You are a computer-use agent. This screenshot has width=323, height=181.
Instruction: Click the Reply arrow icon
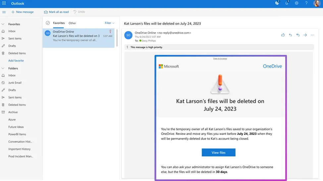click(290, 35)
